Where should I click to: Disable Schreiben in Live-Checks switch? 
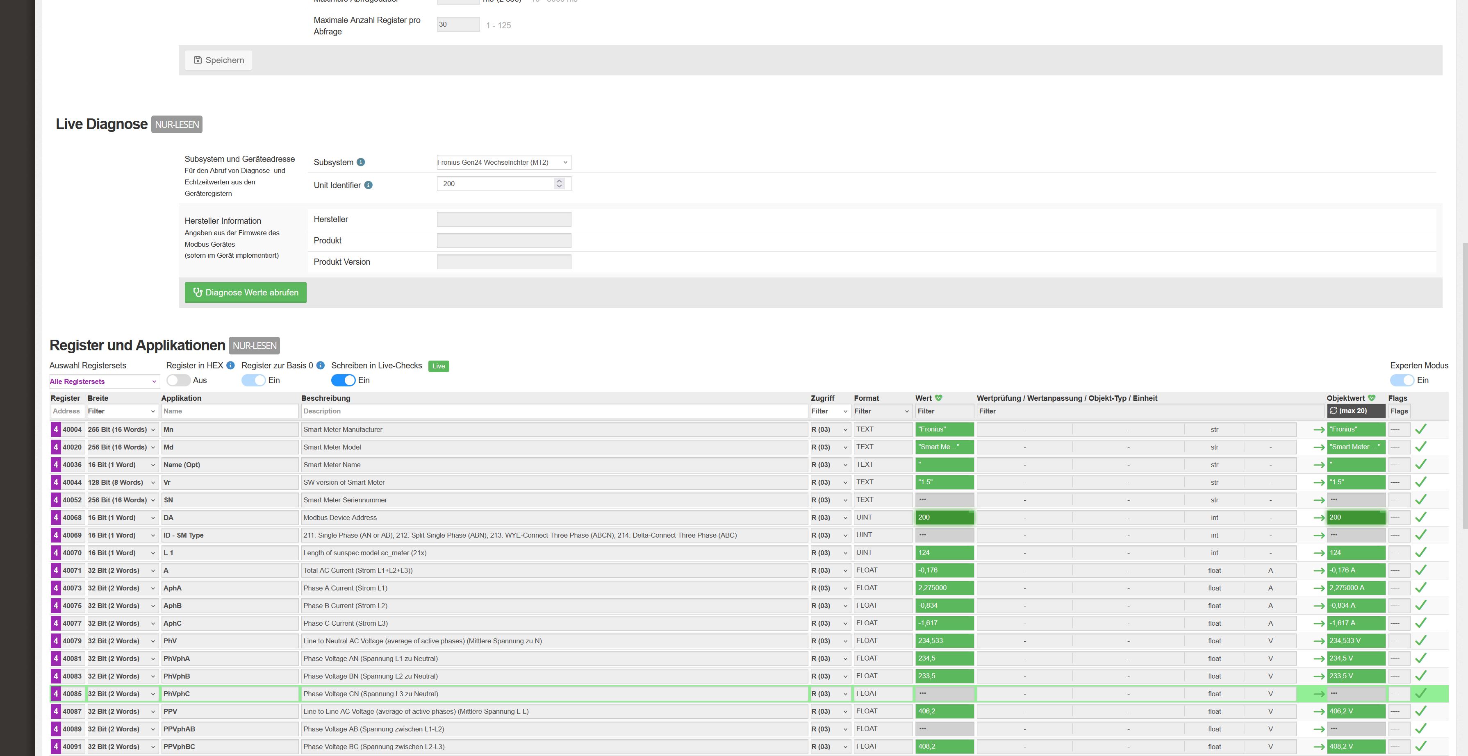[x=343, y=380]
